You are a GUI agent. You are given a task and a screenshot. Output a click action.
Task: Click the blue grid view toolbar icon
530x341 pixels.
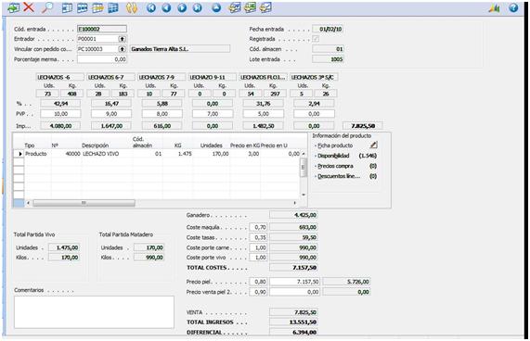click(x=113, y=7)
